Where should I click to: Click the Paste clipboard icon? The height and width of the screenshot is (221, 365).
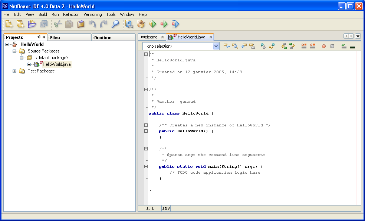click(81, 24)
